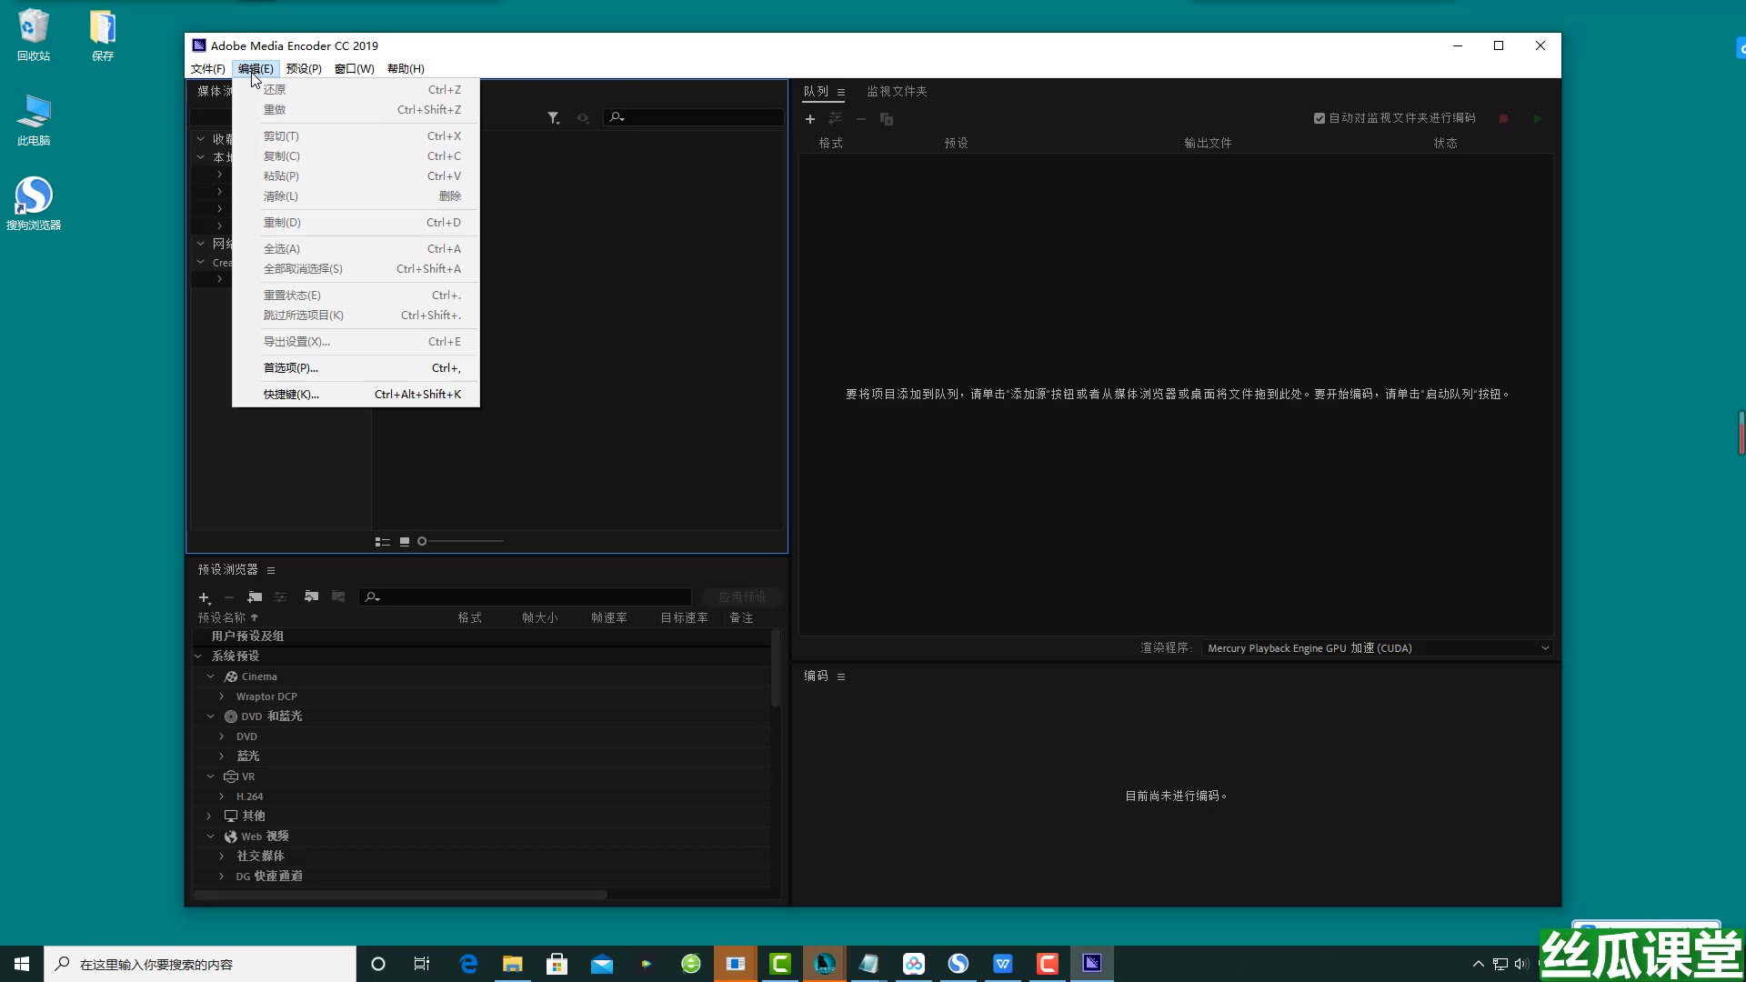Collapse the Cinema preset group
The height and width of the screenshot is (982, 1746).
tap(210, 676)
